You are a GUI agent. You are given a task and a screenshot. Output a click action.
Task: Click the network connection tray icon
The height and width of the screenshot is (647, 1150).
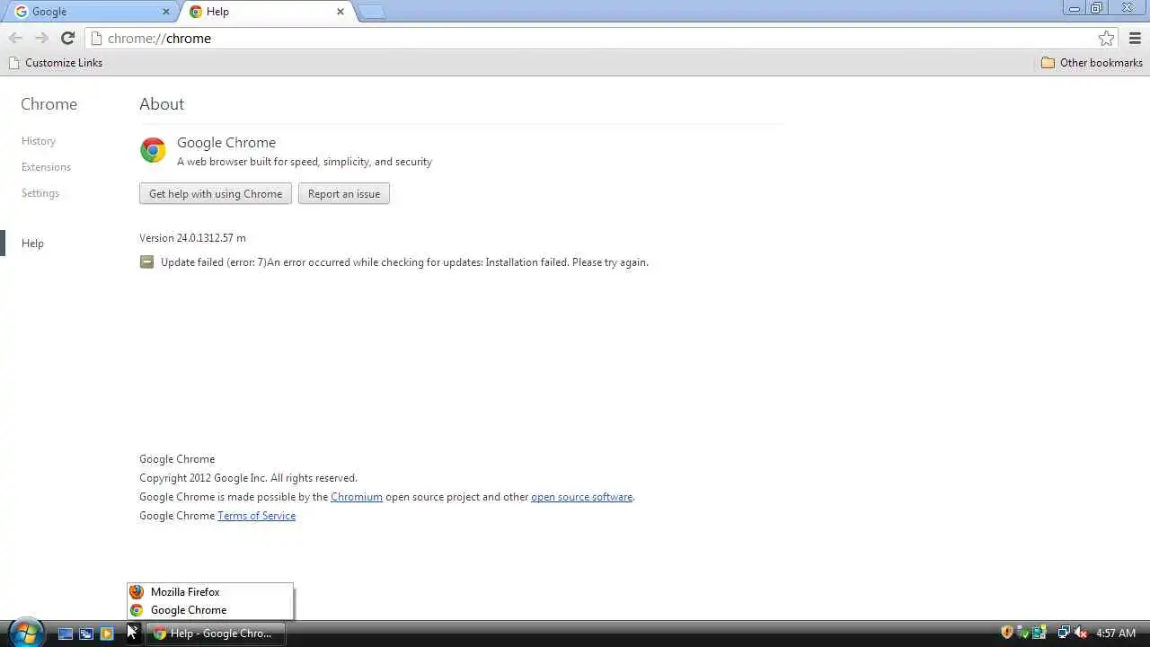click(x=1064, y=633)
